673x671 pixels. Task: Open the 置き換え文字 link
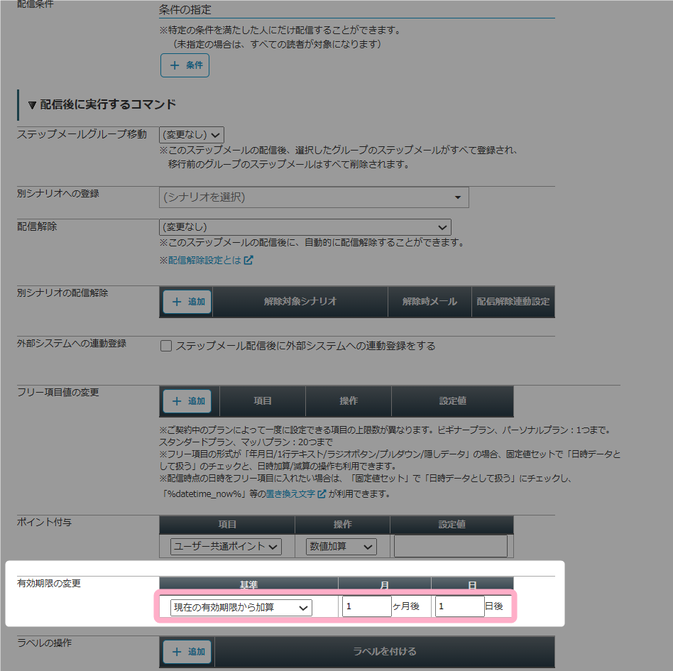(290, 493)
